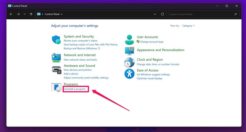Select Optimize visual display link

(x=149, y=78)
